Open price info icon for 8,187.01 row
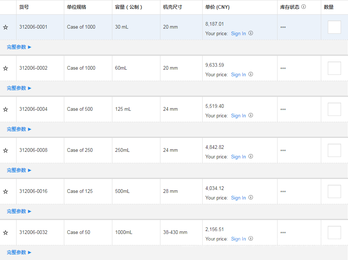 coord(251,33)
